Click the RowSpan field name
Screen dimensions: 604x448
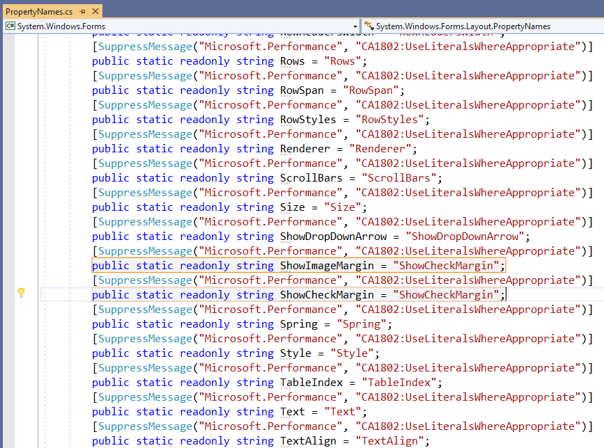point(302,90)
